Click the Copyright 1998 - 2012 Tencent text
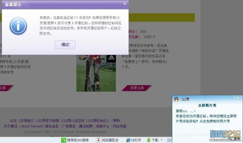 pos(65,132)
